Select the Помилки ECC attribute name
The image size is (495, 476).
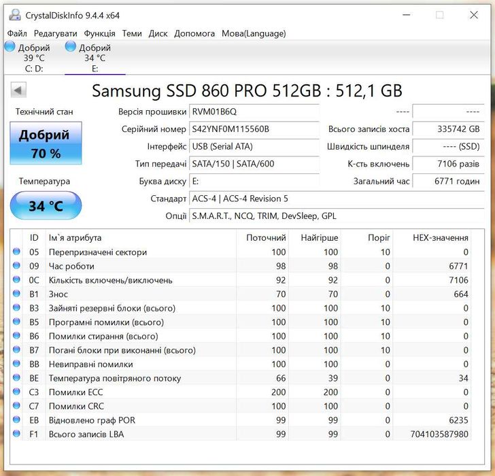[75, 392]
